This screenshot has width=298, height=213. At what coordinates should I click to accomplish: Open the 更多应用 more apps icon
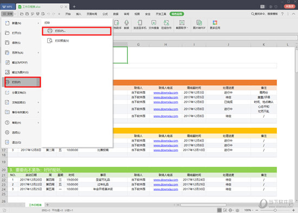coord(215,23)
